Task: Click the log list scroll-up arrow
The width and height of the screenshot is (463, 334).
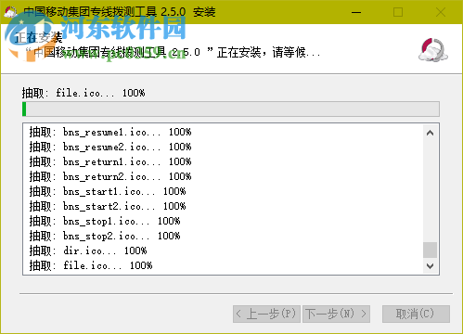Action: click(430, 133)
